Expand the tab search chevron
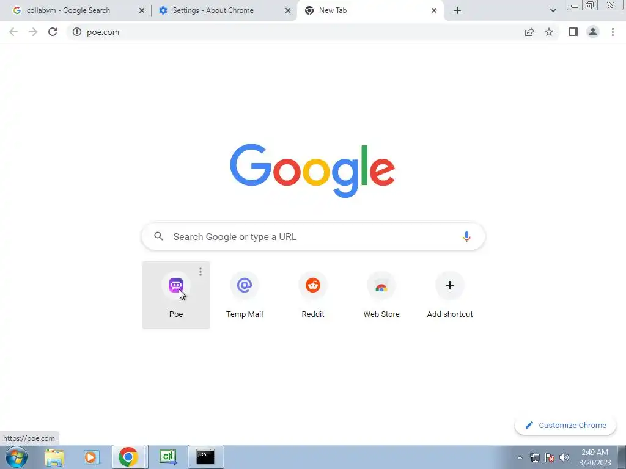Screen dimensions: 626x469 [553, 11]
